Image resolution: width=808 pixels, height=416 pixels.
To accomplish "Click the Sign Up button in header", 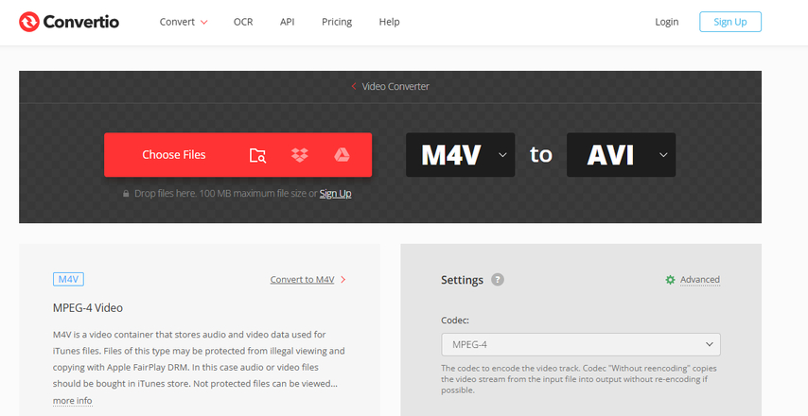I will pyautogui.click(x=729, y=22).
